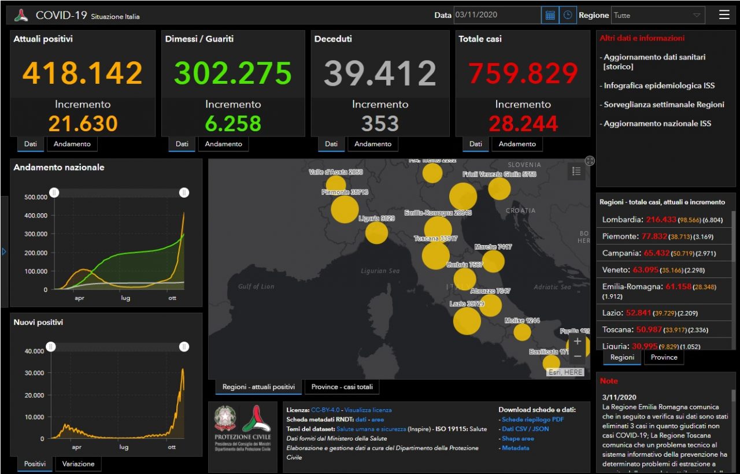The height and width of the screenshot is (474, 740).
Task: Zoom out on the map
Action: [578, 356]
